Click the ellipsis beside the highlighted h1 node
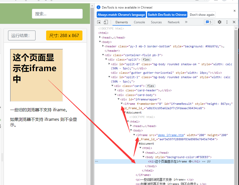Image resolution: width=239 pixels, height=185 pixels. coord(96,161)
